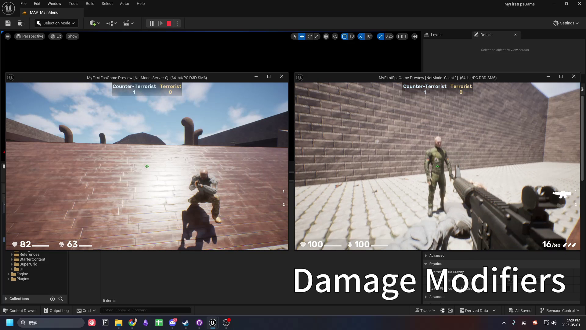Select the Rotate transform tool

(309, 36)
